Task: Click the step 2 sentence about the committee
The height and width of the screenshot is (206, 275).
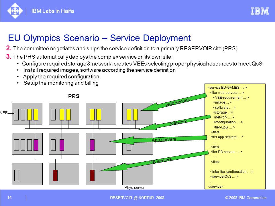Action: coord(125,48)
